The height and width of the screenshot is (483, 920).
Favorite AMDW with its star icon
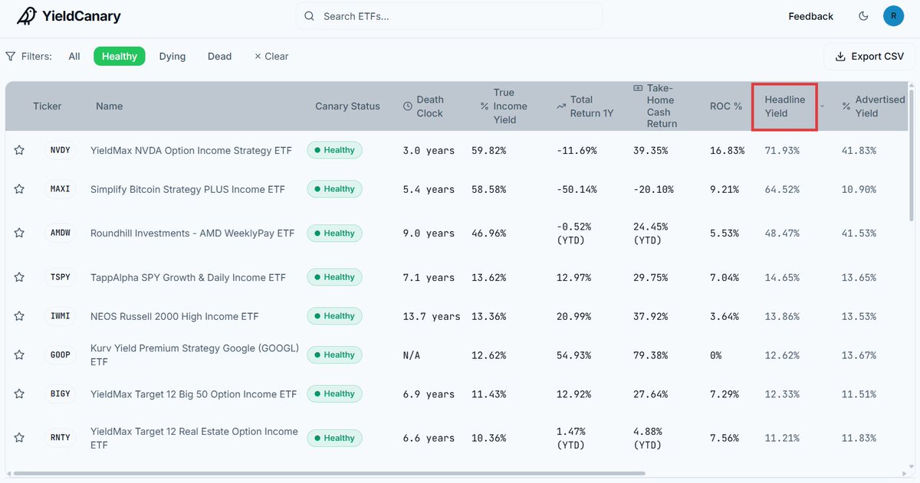pyautogui.click(x=19, y=233)
